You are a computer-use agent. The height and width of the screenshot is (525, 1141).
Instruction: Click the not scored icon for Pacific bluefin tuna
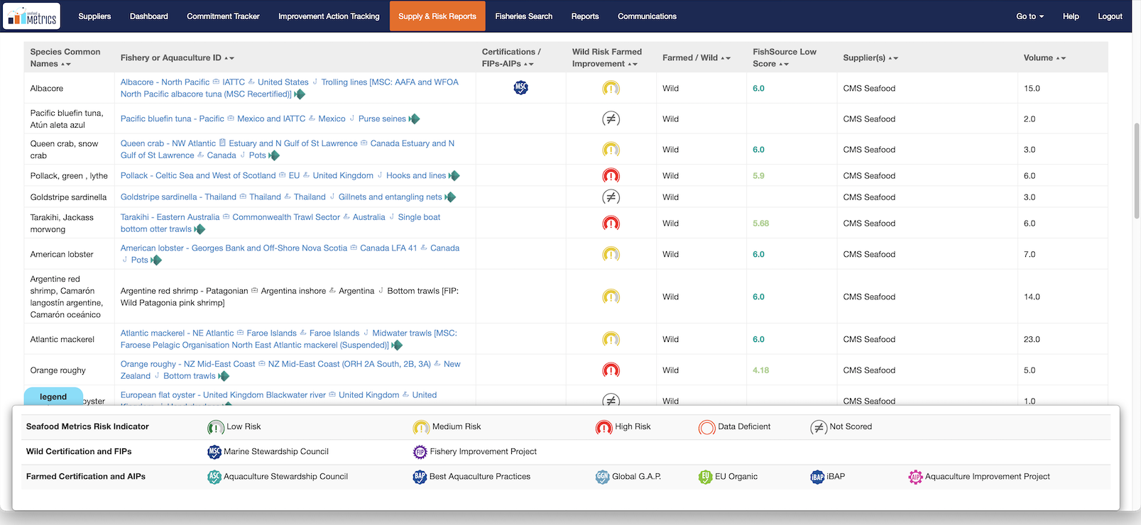click(x=611, y=119)
